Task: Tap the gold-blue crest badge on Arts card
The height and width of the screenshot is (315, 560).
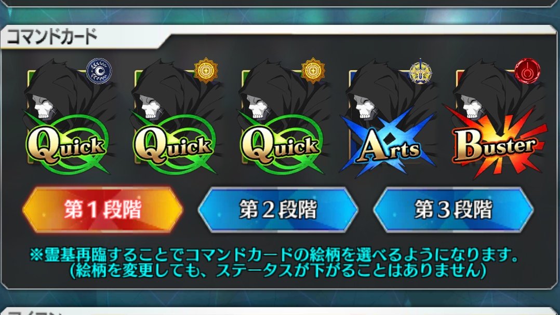Action: coord(420,71)
